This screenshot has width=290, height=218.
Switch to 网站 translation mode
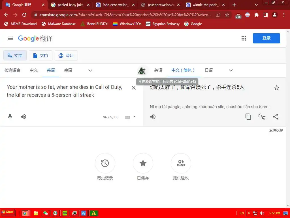[x=66, y=55]
